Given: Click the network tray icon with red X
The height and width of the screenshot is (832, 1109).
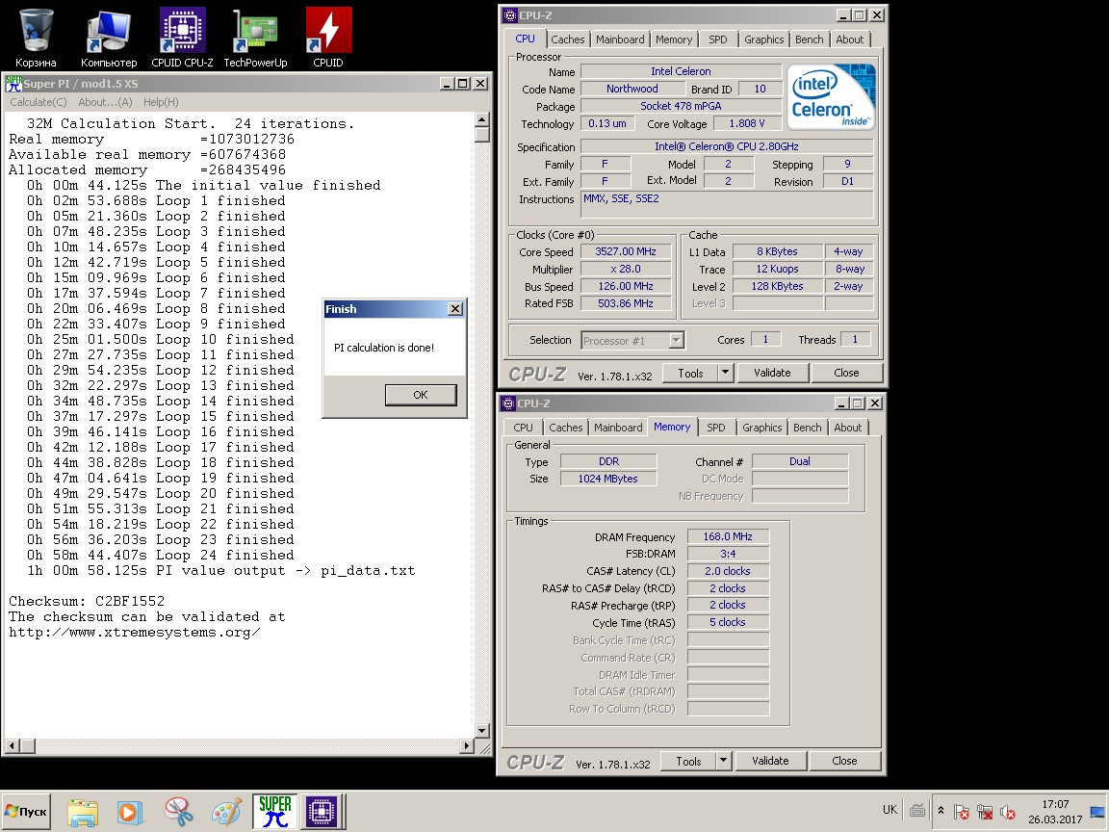Looking at the screenshot, I should (985, 812).
